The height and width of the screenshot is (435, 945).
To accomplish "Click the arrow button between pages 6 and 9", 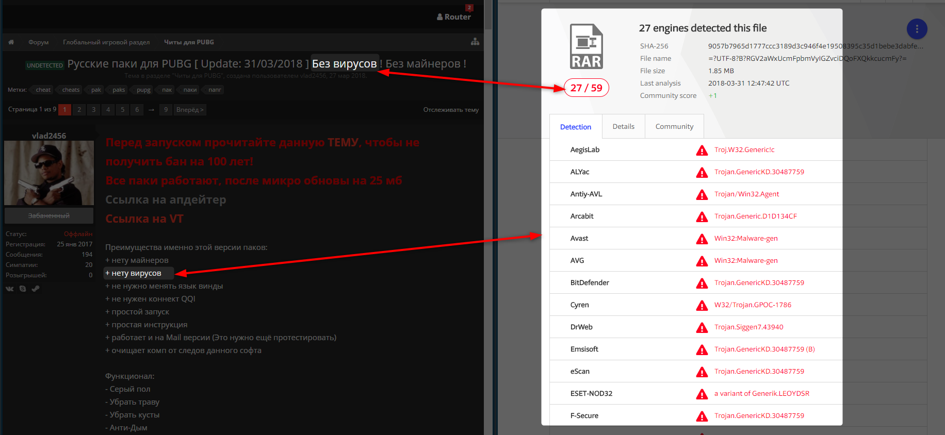I will pos(151,110).
